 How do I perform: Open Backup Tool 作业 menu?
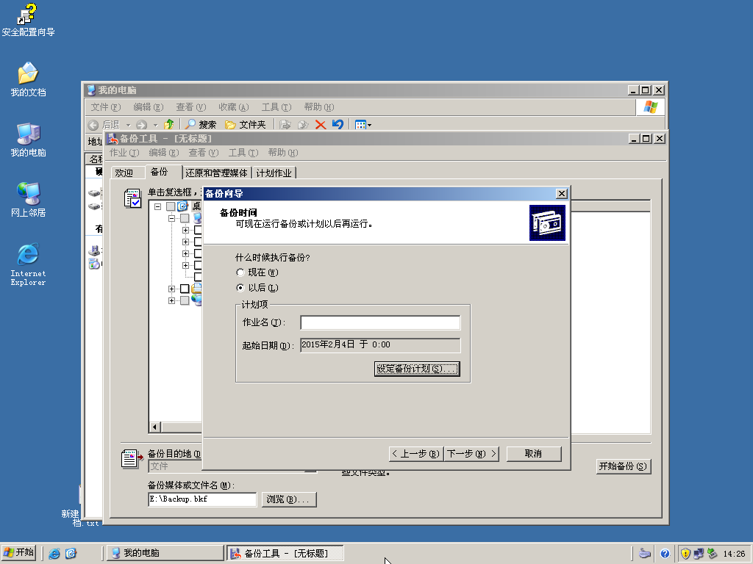pyautogui.click(x=124, y=153)
